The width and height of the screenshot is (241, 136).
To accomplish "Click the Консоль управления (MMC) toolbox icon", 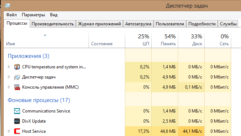I will [x=17, y=87].
